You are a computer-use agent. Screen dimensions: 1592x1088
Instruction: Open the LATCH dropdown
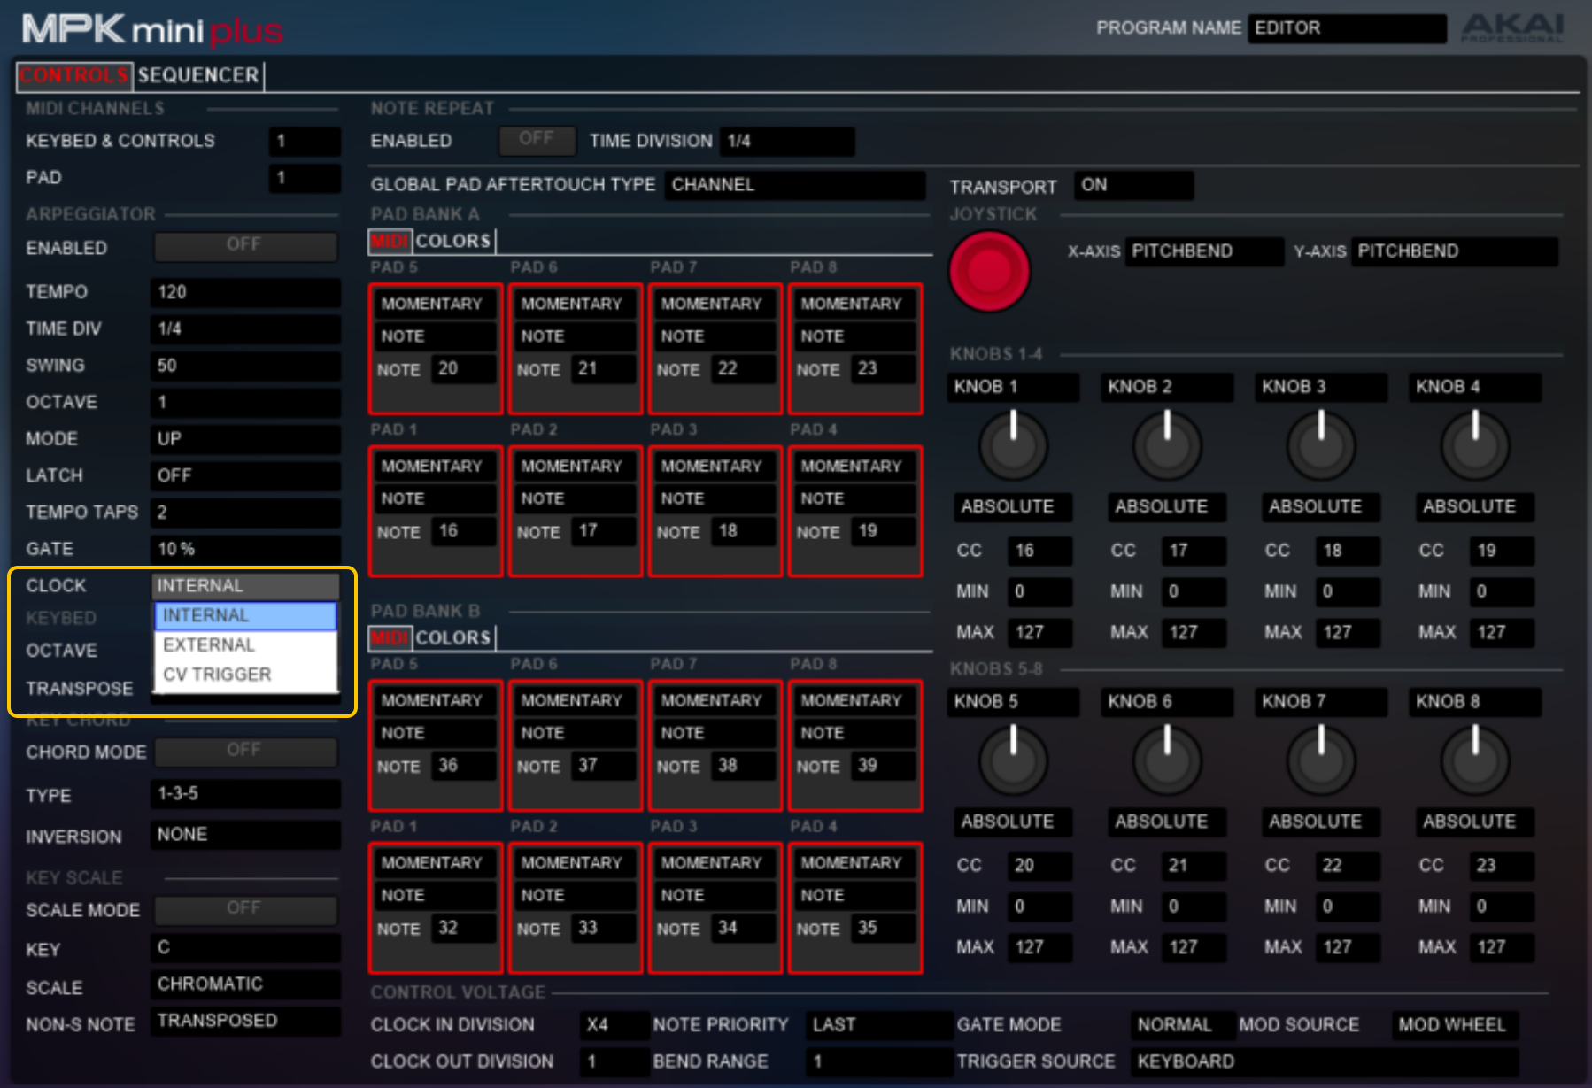pos(245,475)
